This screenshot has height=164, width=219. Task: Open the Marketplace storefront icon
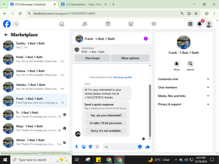point(131,24)
